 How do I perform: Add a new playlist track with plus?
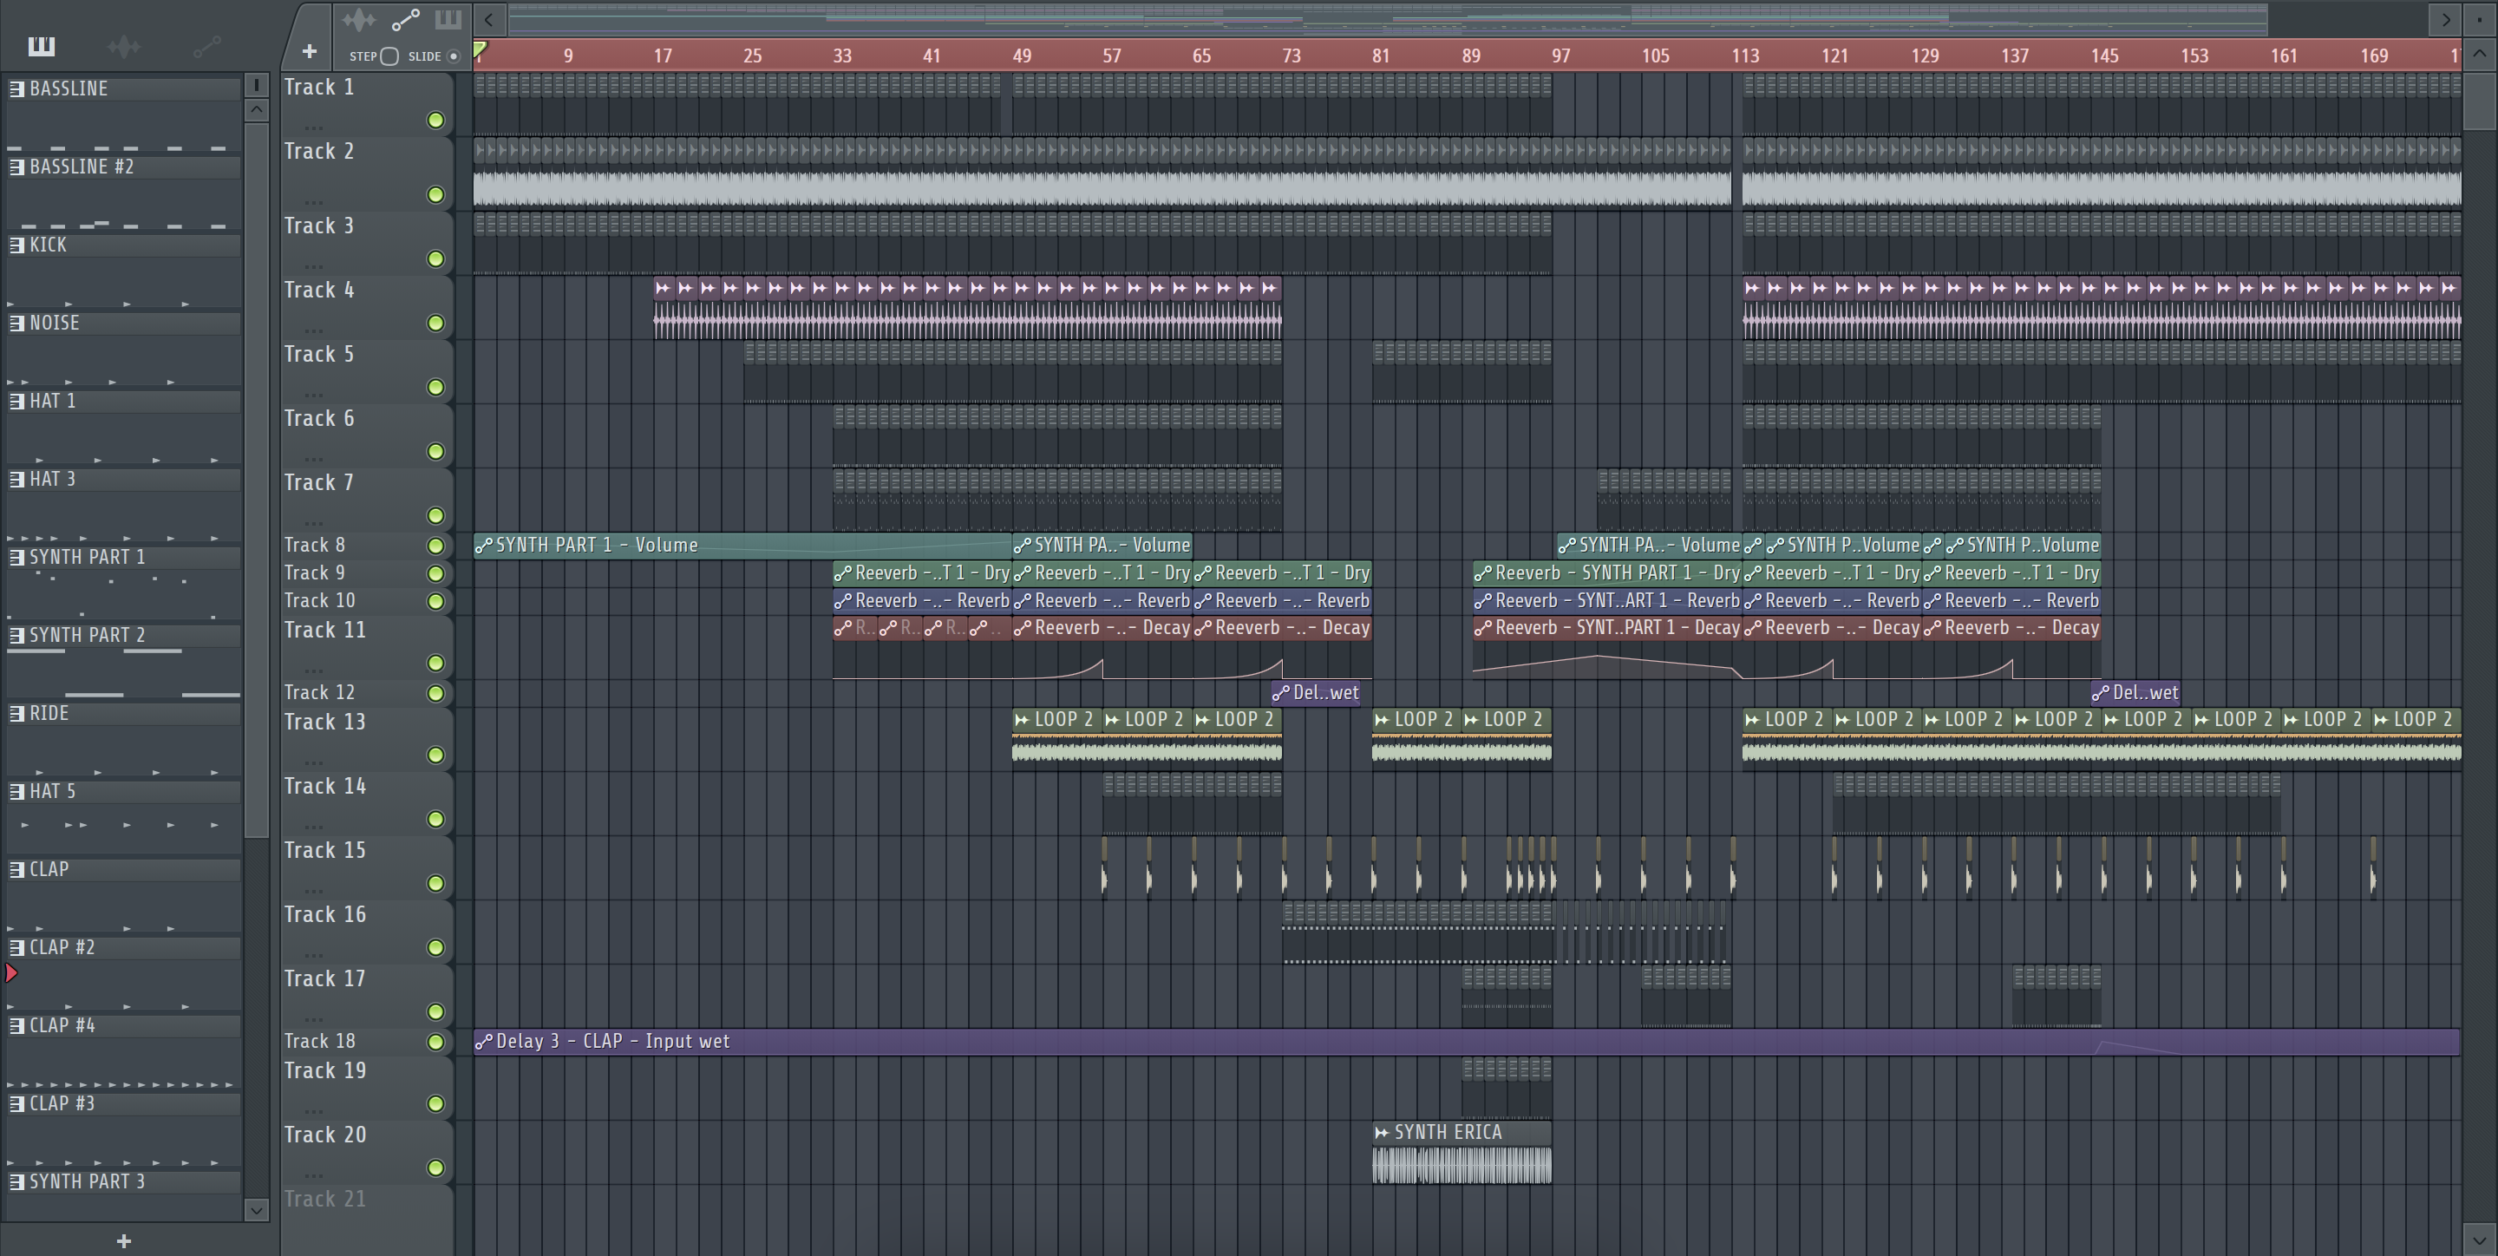pos(310,51)
